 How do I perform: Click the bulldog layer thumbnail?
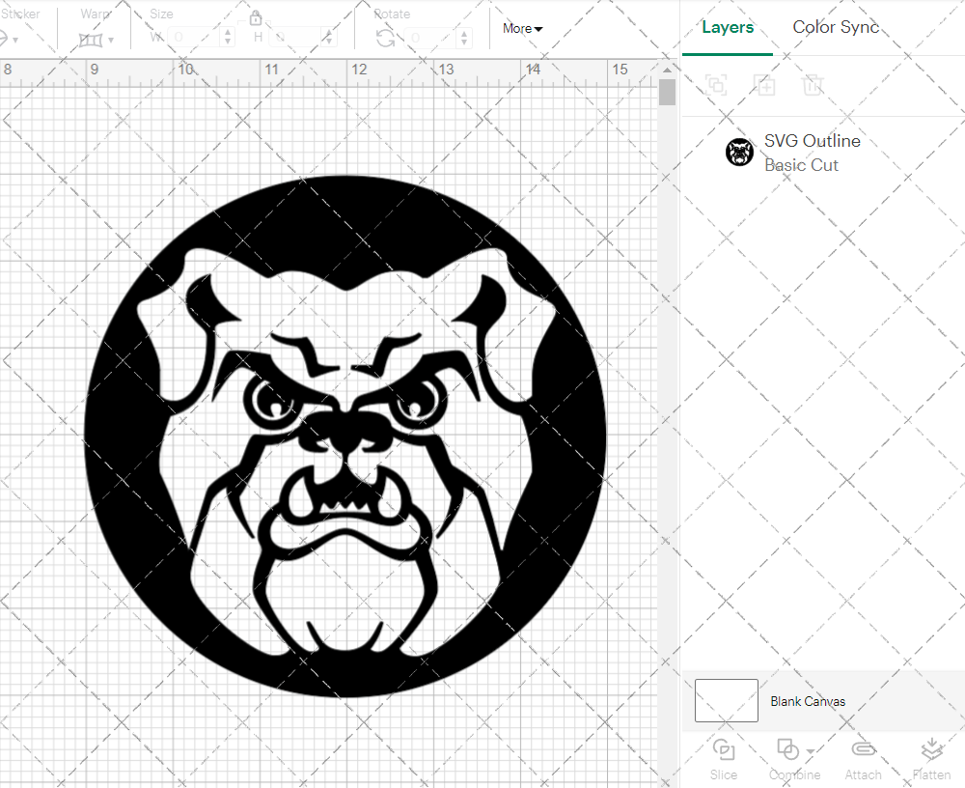[739, 152]
